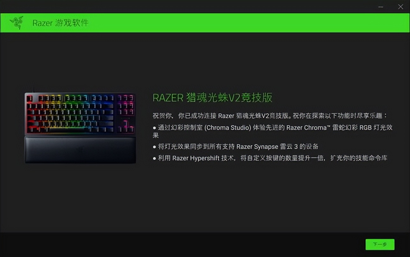The width and height of the screenshot is (410, 257).
Task: Select the RAZER 猎魂光蛛V2竞技版 heading
Action: [212, 98]
